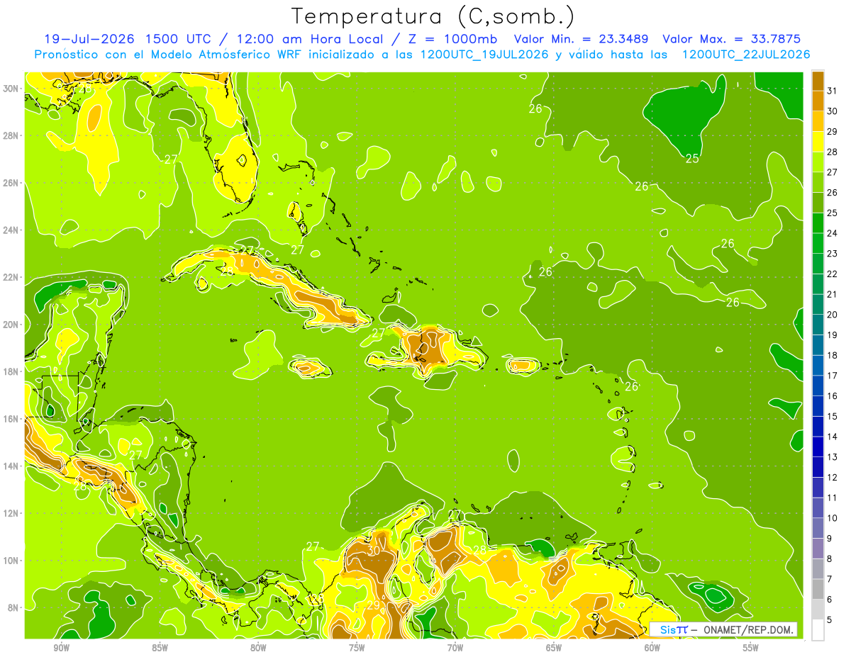Click the legend scale value 12
Screen dimensions: 851x657
[833, 477]
